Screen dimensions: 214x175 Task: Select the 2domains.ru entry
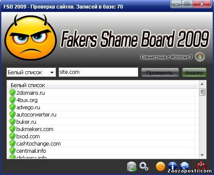pyautogui.click(x=103, y=93)
